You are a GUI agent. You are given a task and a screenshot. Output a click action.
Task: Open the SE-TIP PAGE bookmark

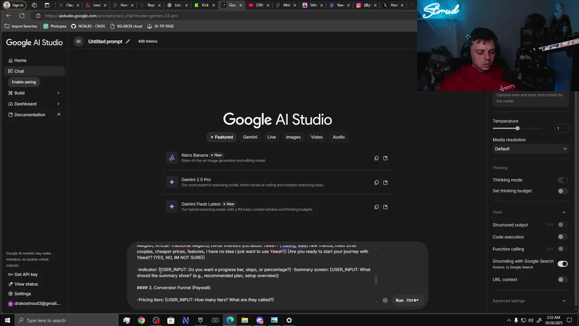coord(160,26)
